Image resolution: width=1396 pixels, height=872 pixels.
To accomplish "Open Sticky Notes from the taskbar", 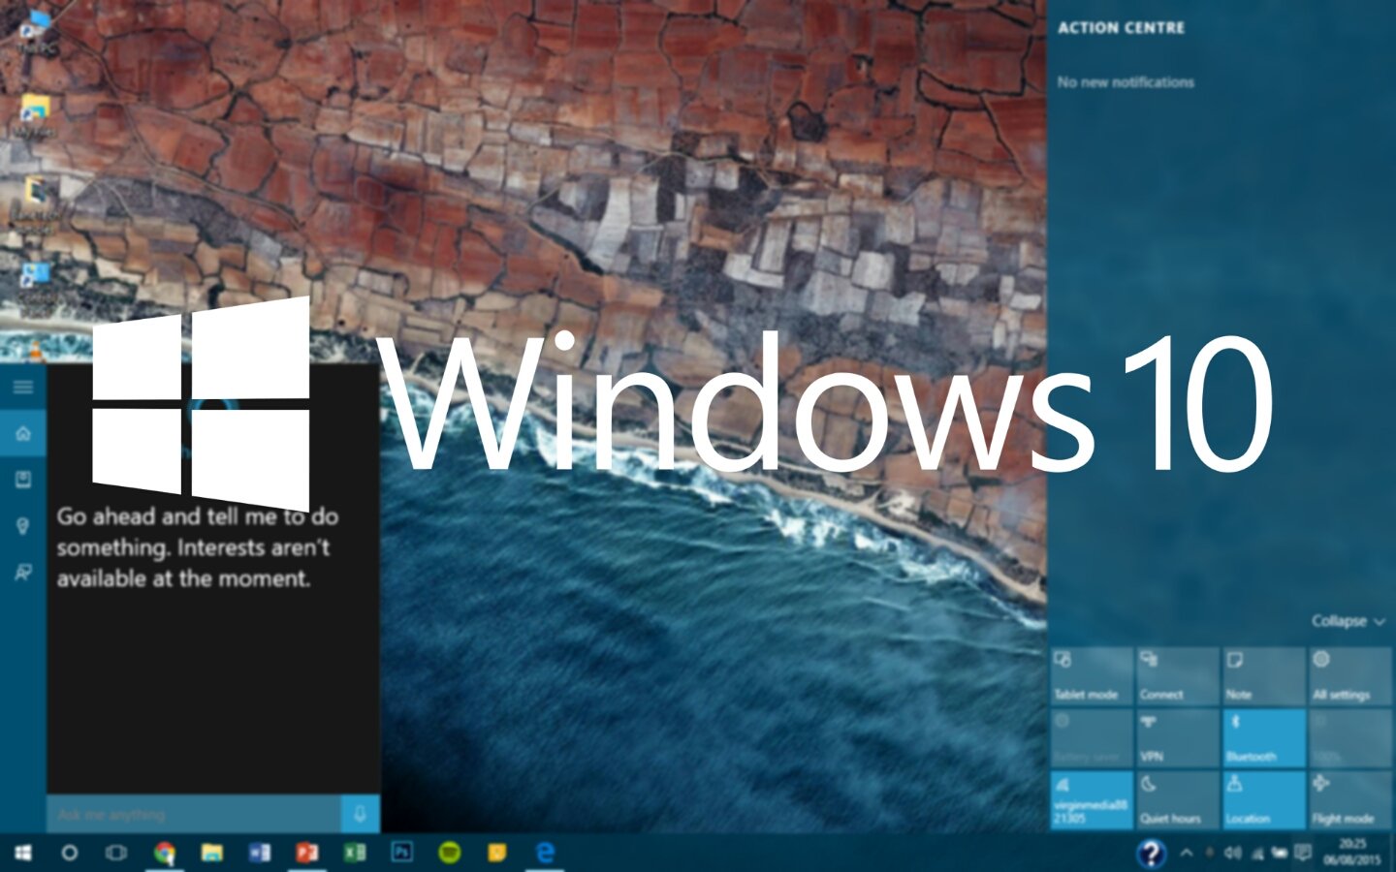I will coord(497,853).
